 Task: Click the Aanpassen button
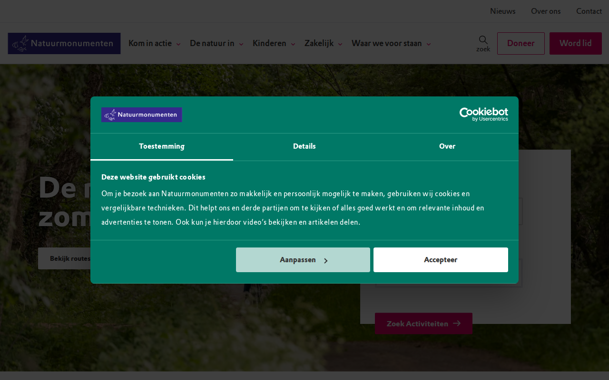click(x=303, y=260)
